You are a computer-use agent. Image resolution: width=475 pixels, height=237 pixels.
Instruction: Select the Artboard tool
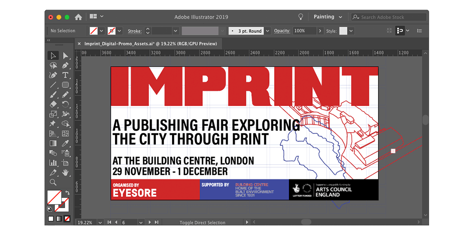click(x=65, y=163)
